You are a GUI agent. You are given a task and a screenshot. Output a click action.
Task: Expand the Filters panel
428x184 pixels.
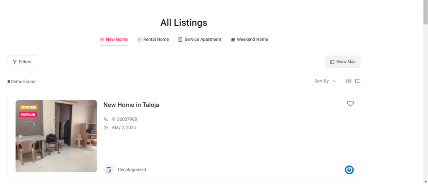tap(22, 62)
